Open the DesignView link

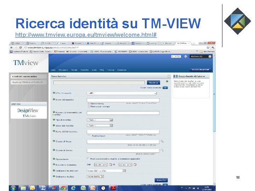pos(28,111)
